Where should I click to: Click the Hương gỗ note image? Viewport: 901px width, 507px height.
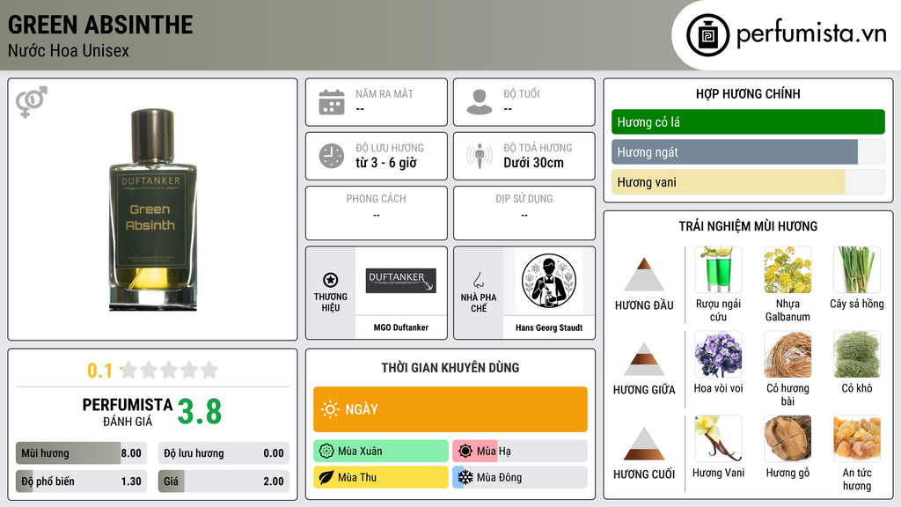[787, 438]
